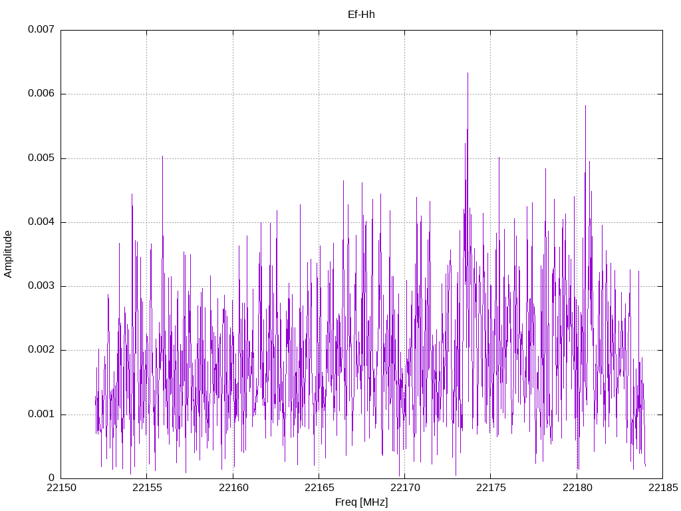Click the 0.001 y-axis value

(x=41, y=414)
